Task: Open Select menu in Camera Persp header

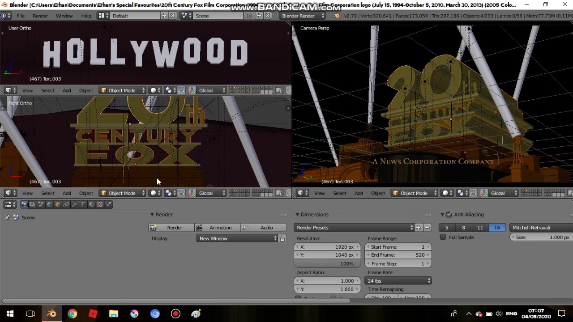Action: [340, 193]
